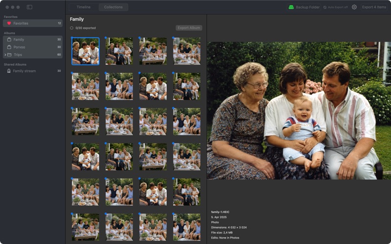Click the Auto Export off status icon
The image size is (391, 244).
[325, 7]
